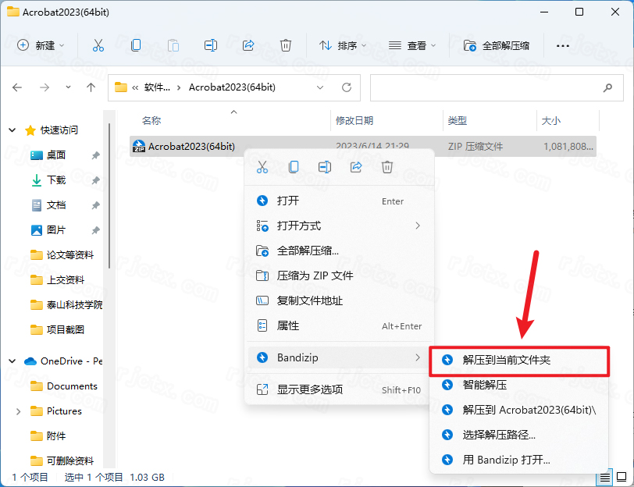The height and width of the screenshot is (487, 634).
Task: Click the context menu Share icon
Action: click(x=356, y=167)
